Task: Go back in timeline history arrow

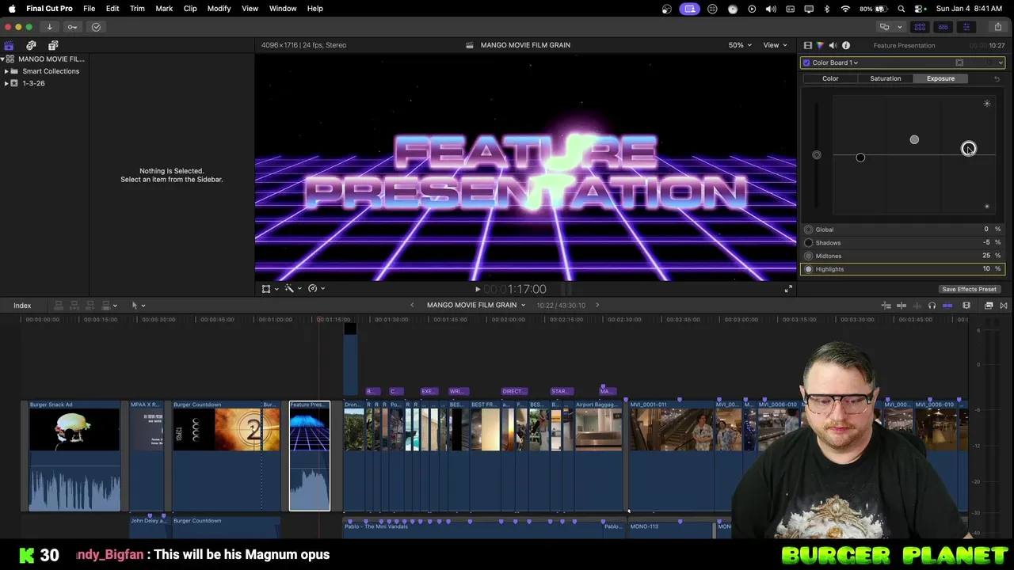Action: coord(412,306)
